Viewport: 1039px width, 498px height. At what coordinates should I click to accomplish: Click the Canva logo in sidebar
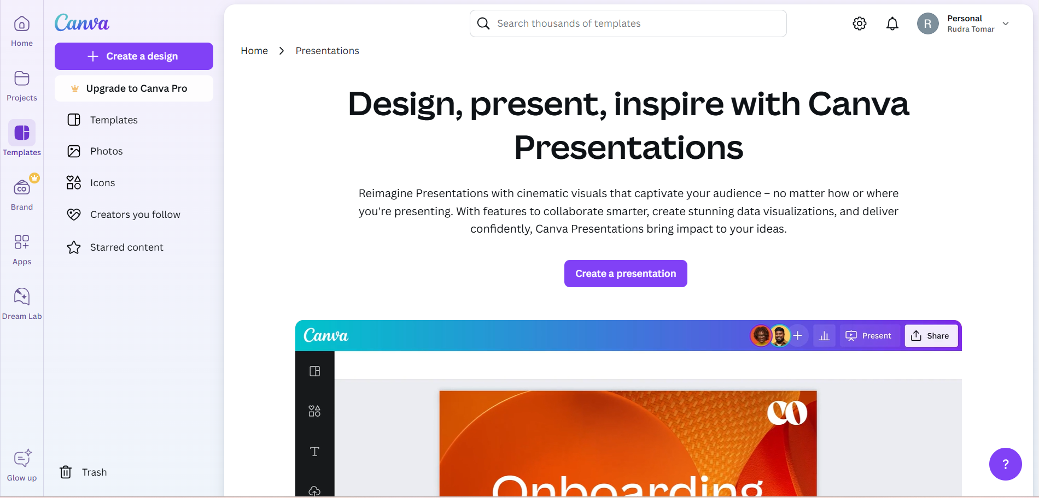(x=82, y=22)
